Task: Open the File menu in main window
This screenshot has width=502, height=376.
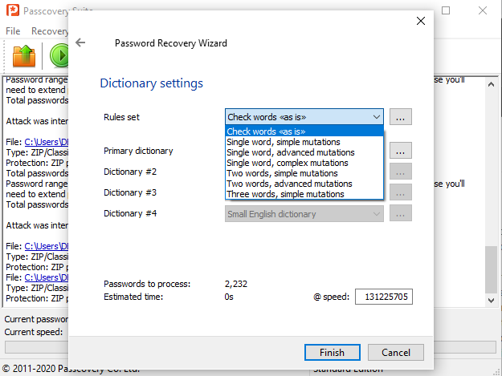Action: pos(13,31)
